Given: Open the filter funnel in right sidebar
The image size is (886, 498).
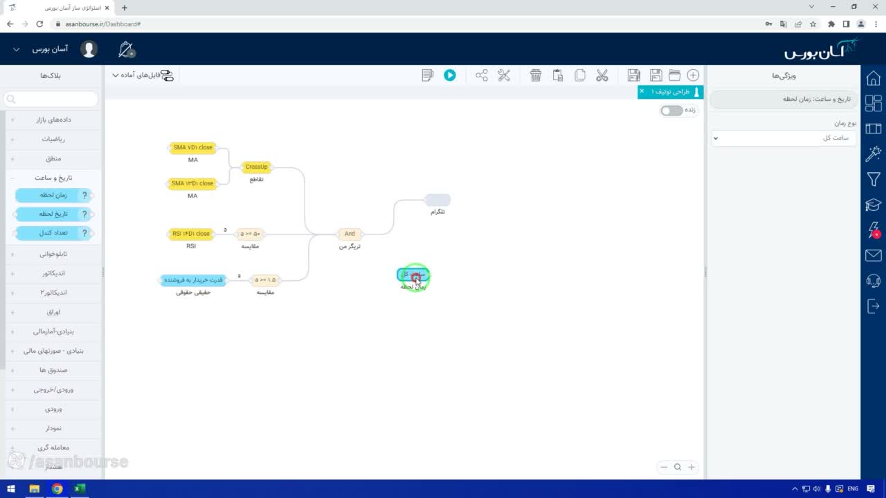Looking at the screenshot, I should pyautogui.click(x=874, y=180).
